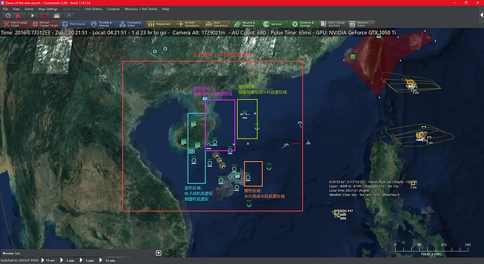This screenshot has height=264, width=484.
Task: Open the Aircraft Operations panel
Action: [189, 24]
